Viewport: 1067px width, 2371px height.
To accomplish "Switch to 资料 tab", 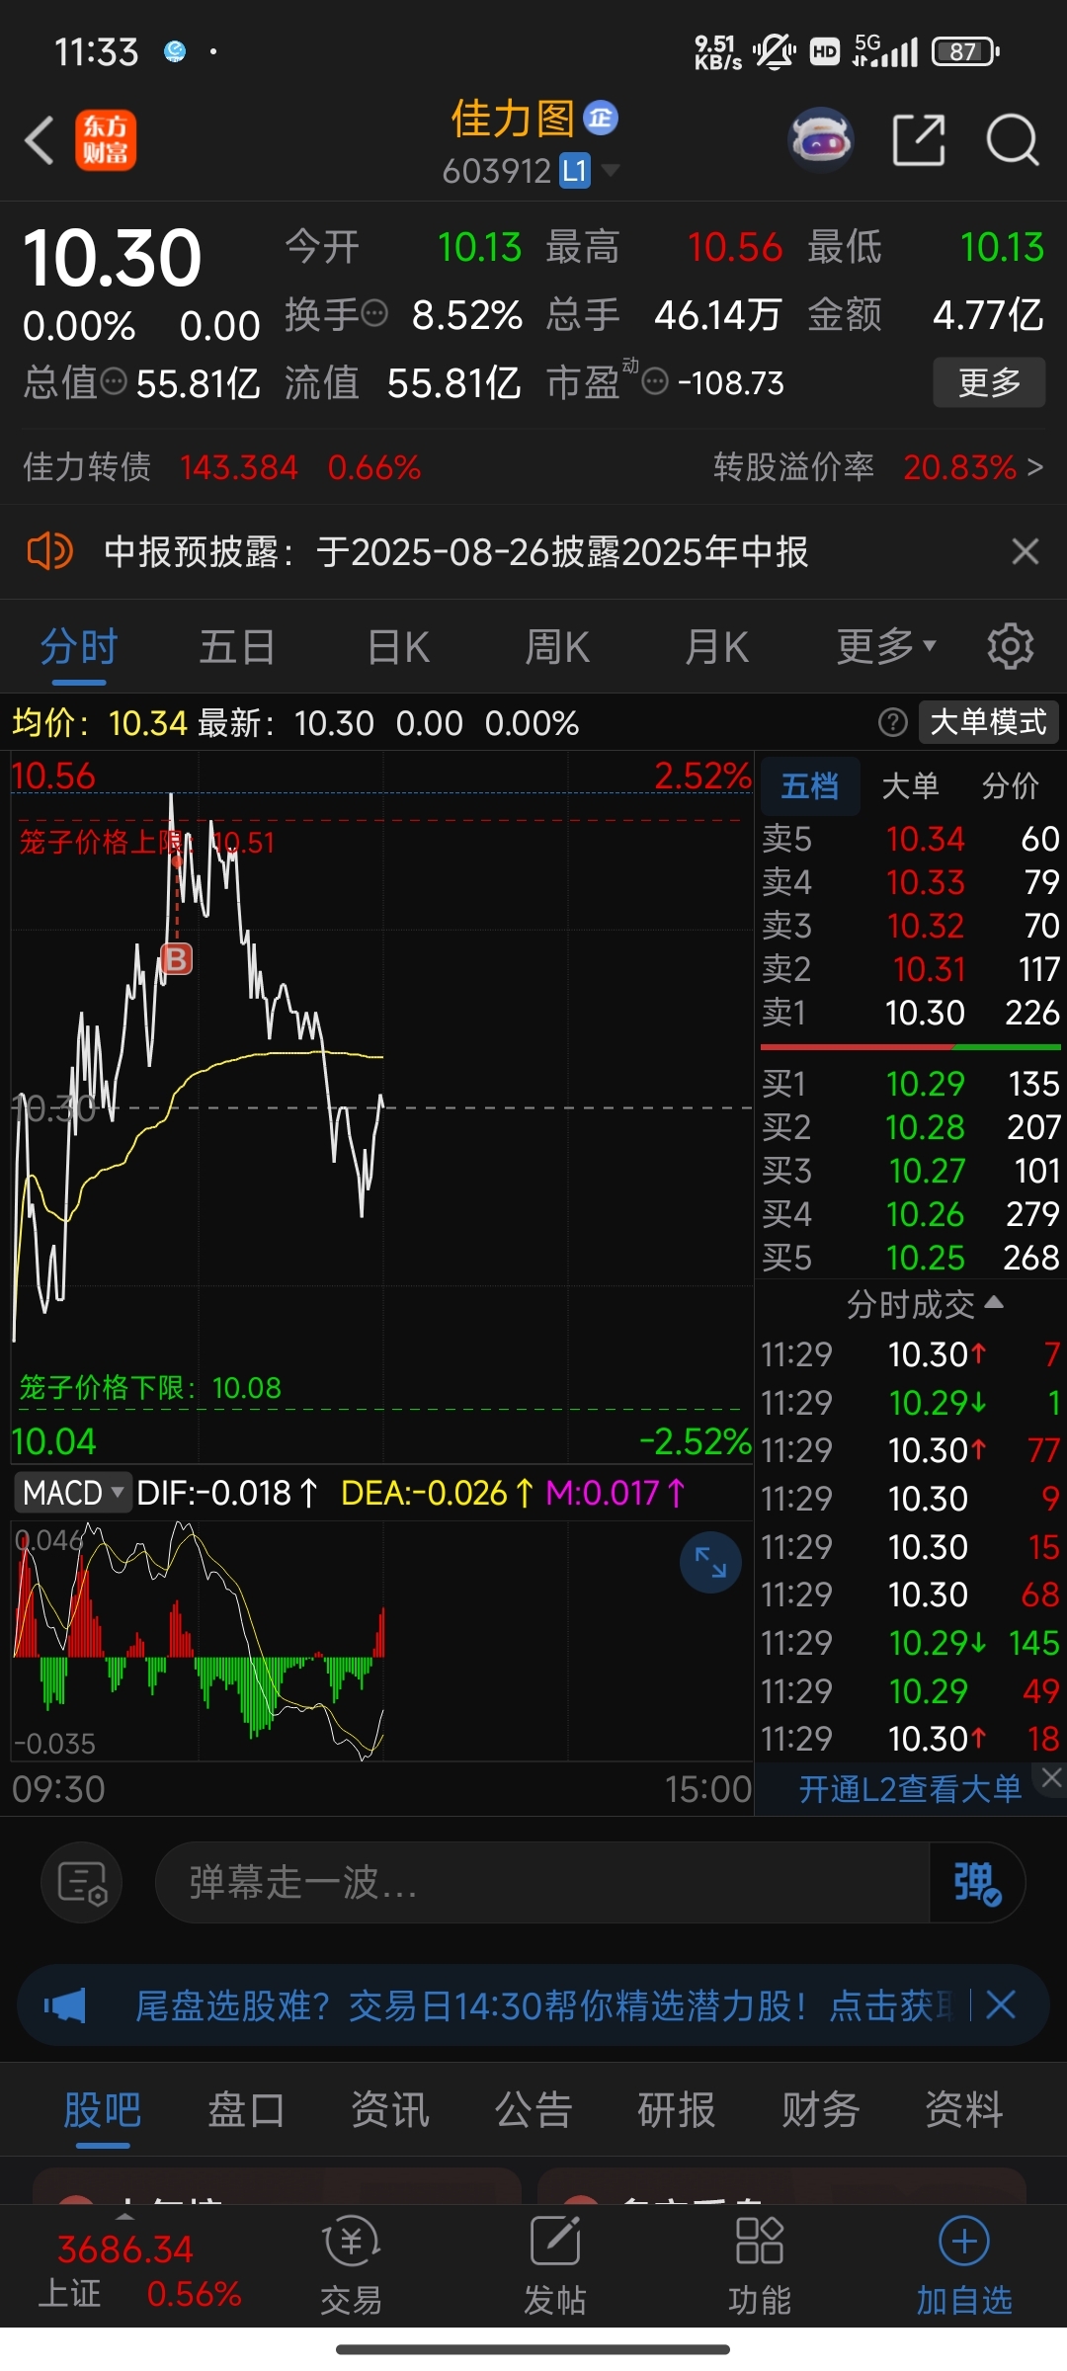I will 964,2110.
